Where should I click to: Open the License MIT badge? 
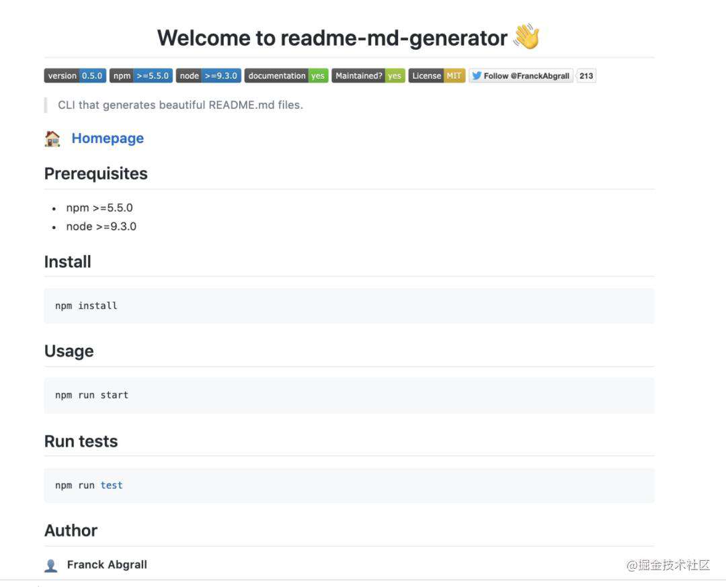[x=437, y=76]
